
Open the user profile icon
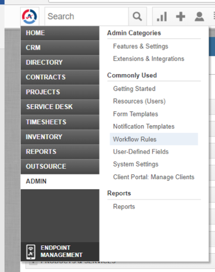[200, 17]
